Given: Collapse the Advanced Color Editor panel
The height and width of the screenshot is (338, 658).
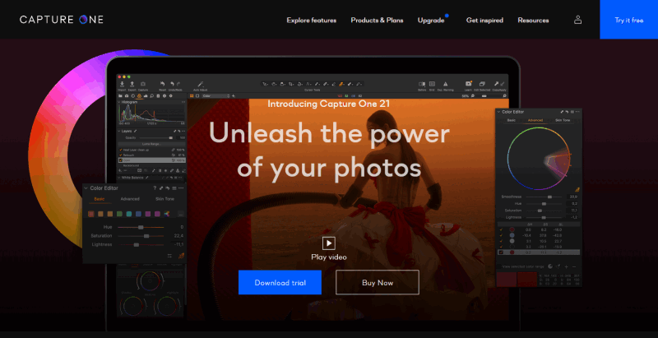Looking at the screenshot, I should (498, 112).
